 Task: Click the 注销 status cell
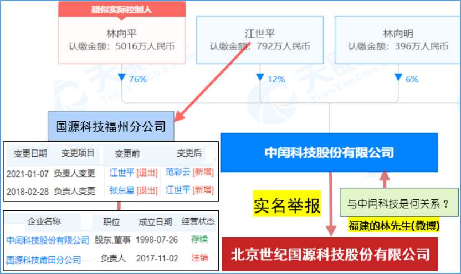point(199,258)
